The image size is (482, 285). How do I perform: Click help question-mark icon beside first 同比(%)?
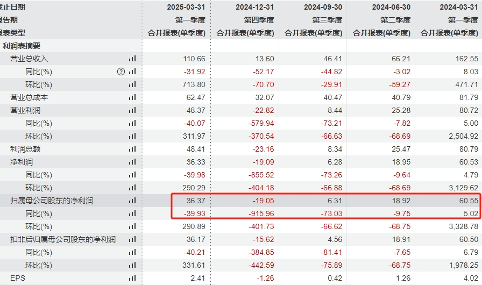(x=121, y=72)
